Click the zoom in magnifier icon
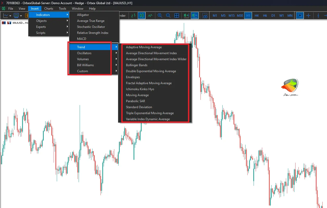The width and height of the screenshot is (327, 208). [x=160, y=16]
